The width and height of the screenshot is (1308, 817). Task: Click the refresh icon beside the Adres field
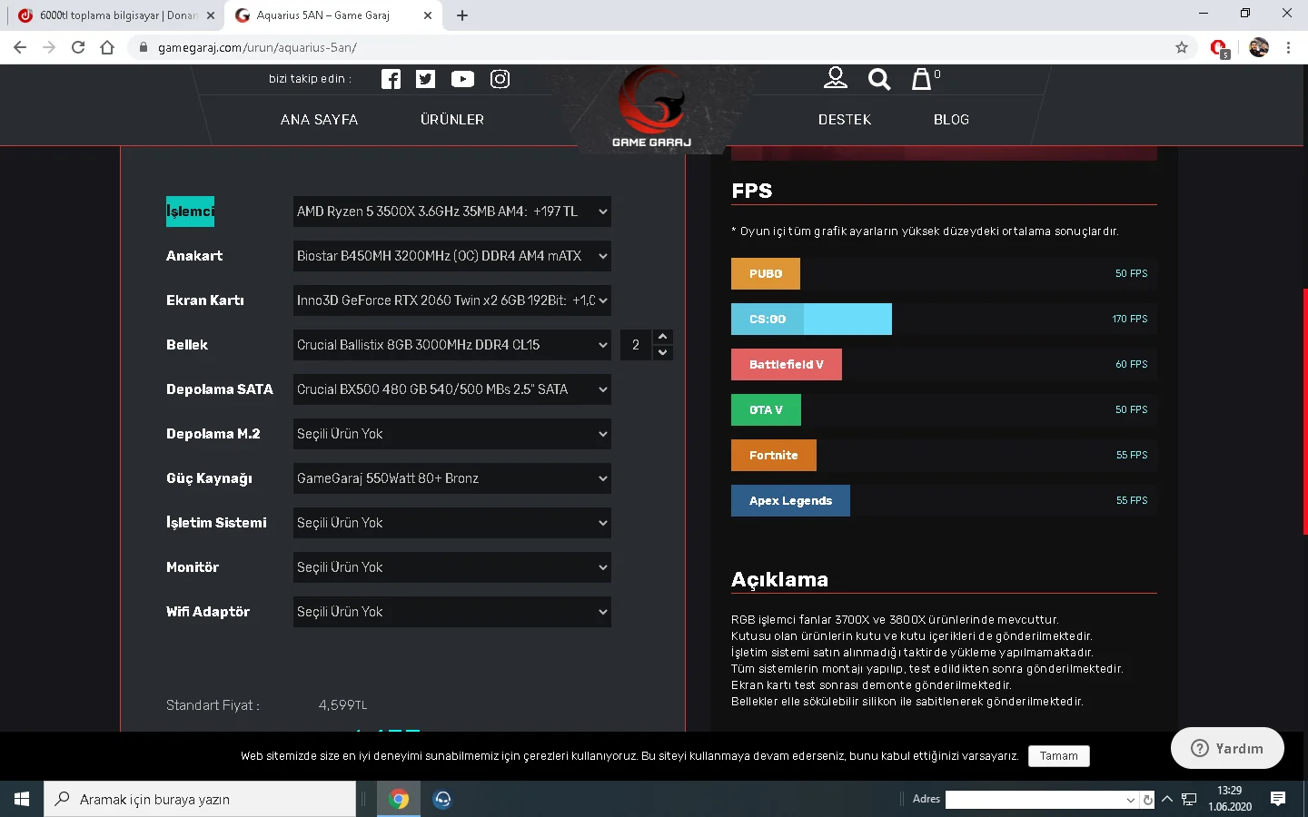click(1148, 800)
